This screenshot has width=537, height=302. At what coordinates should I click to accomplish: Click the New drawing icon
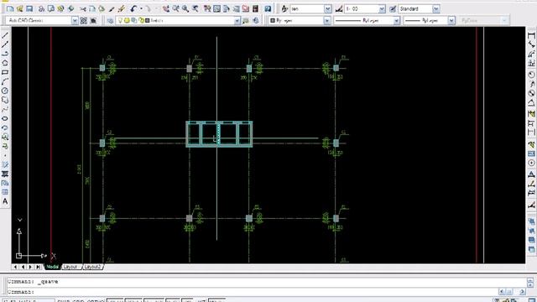pyautogui.click(x=10, y=9)
